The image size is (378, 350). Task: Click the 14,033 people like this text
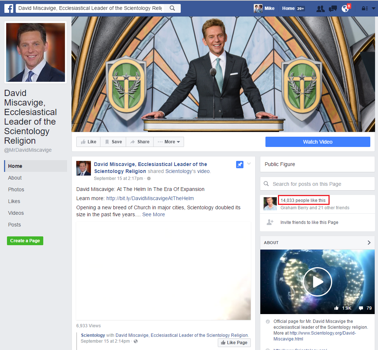(303, 200)
